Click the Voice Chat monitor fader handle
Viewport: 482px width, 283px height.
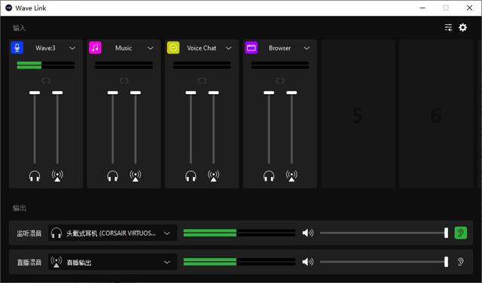coord(191,93)
